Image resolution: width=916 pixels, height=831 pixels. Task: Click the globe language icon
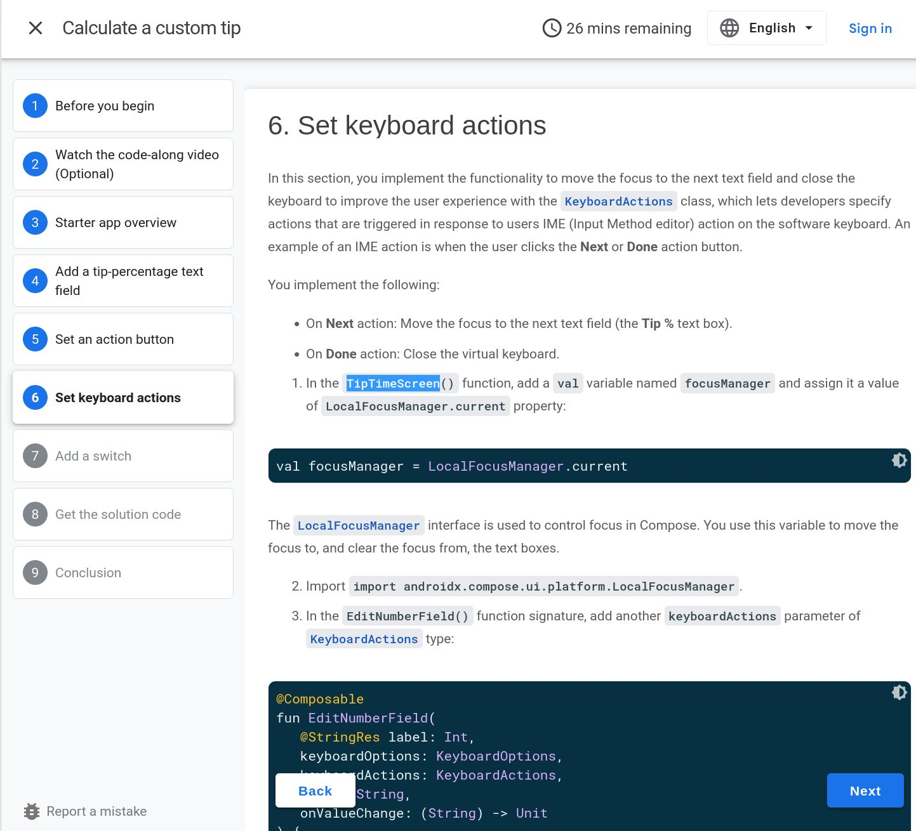pos(728,27)
